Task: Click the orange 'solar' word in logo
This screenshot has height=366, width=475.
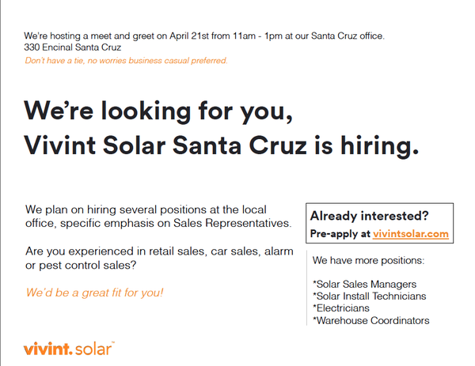Action: coord(94,349)
